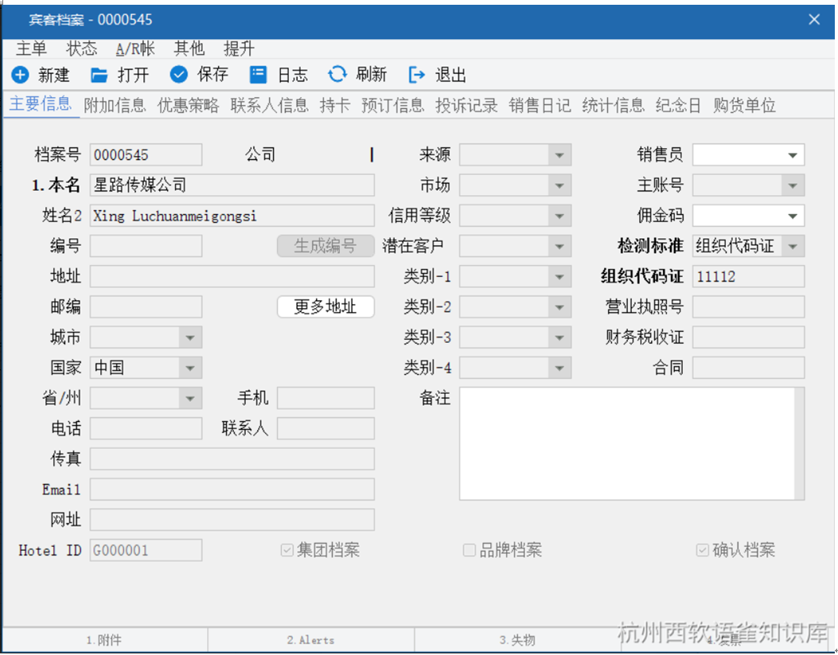Click the 保存 (Save) checkmark icon

tap(179, 75)
